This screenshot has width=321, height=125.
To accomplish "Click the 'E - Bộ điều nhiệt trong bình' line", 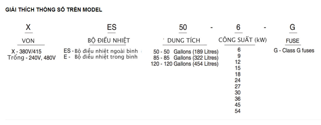I will [100, 57].
